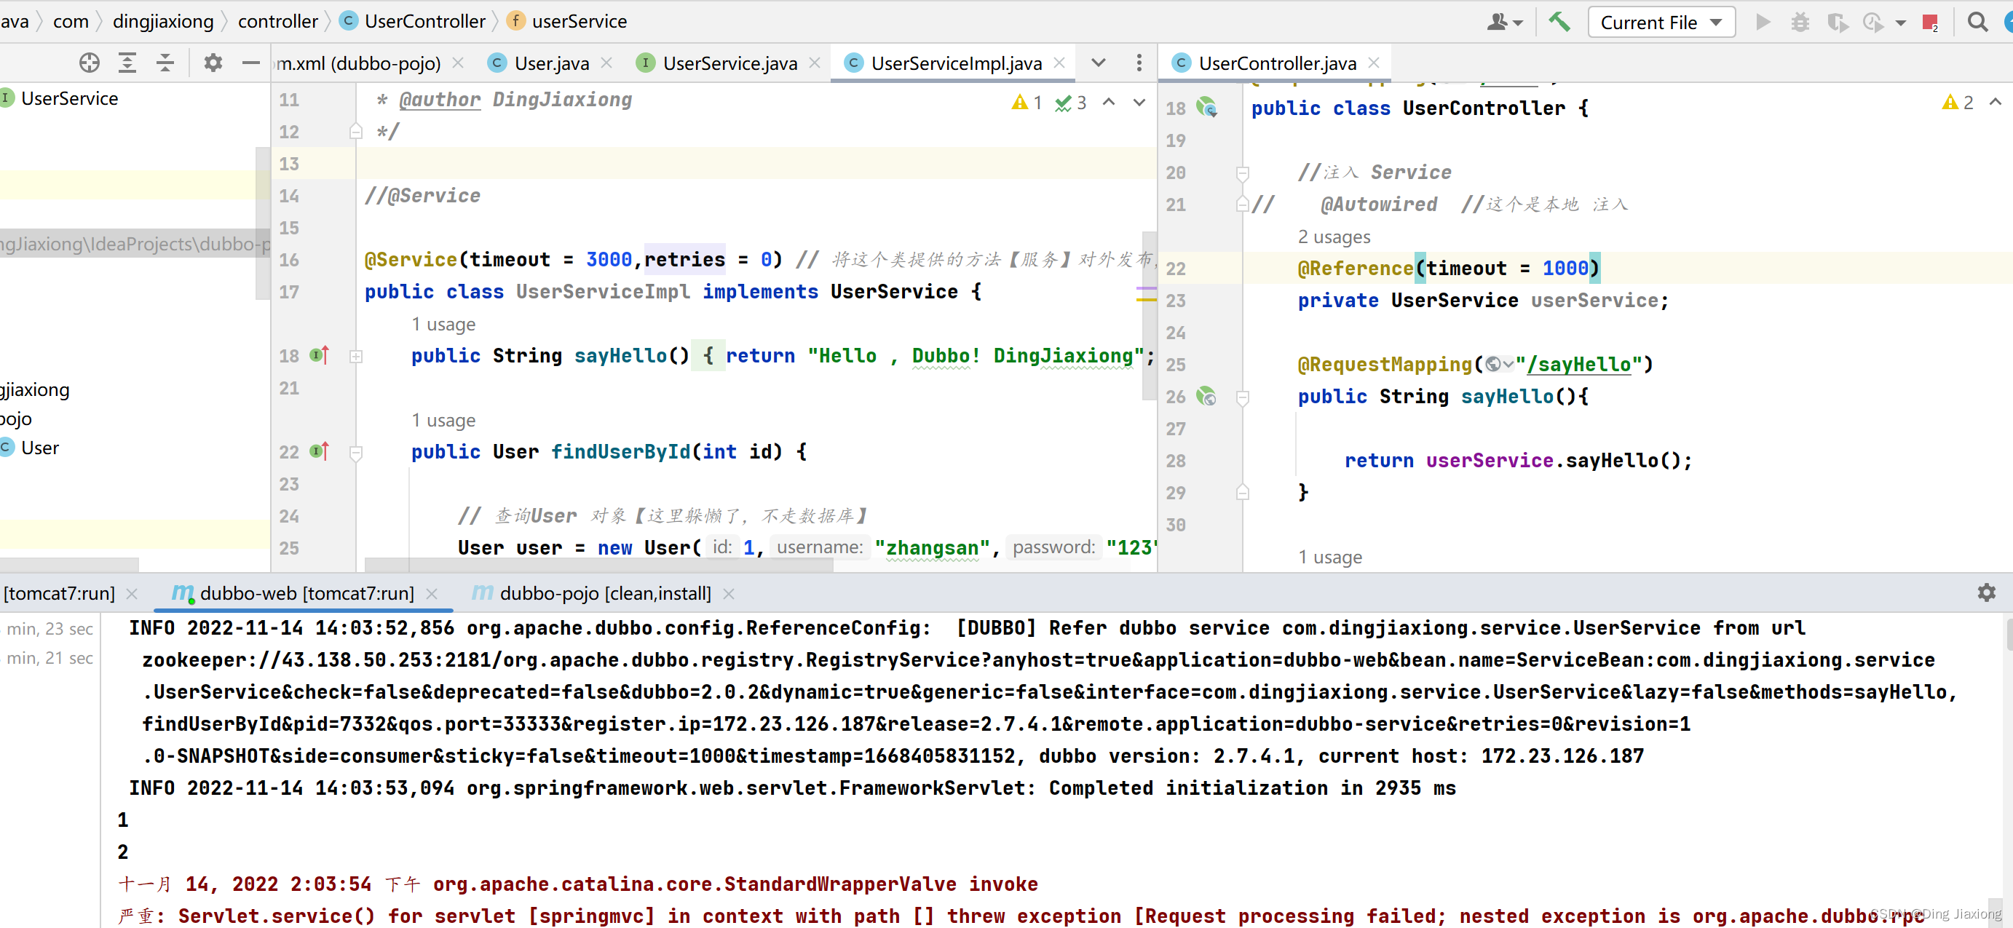This screenshot has width=2013, height=928.
Task: Close the dubbo-web [tomcat7:run] run tab
Action: coord(431,594)
